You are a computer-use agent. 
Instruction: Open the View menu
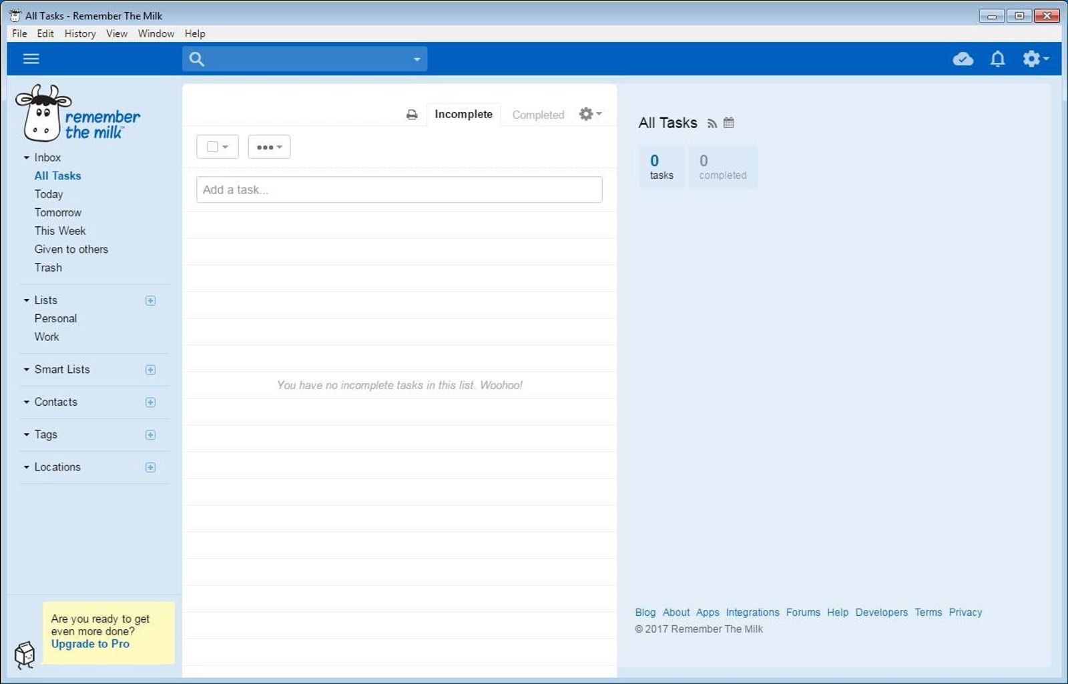pos(117,33)
